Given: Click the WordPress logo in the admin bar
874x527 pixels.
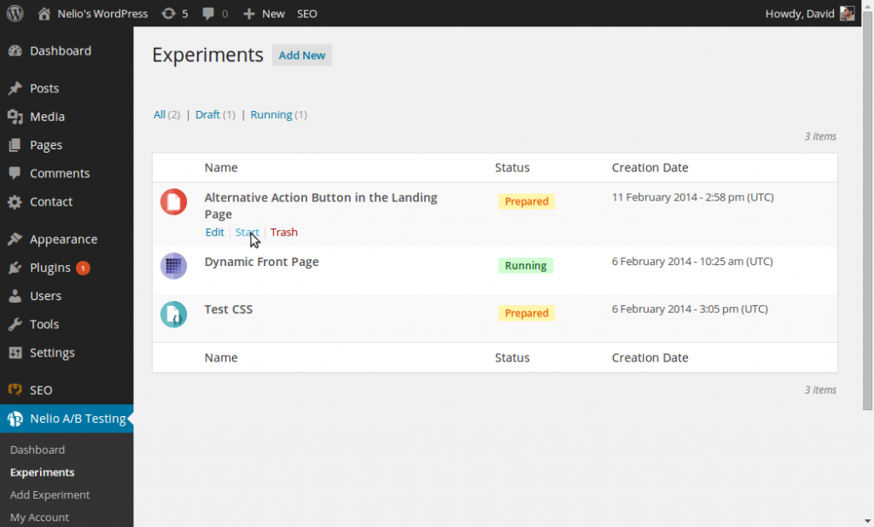Looking at the screenshot, I should 14,13.
